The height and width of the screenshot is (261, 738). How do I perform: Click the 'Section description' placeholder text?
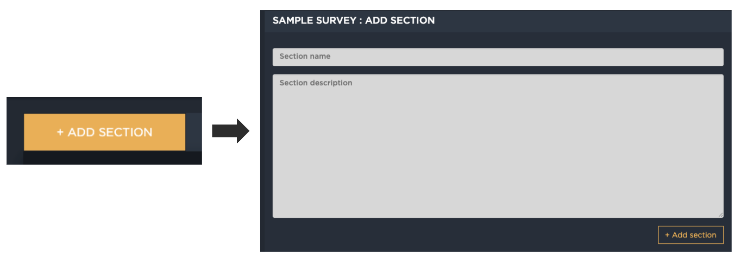click(x=316, y=83)
